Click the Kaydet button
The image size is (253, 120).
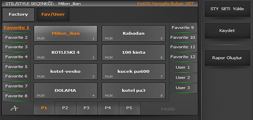(227, 31)
